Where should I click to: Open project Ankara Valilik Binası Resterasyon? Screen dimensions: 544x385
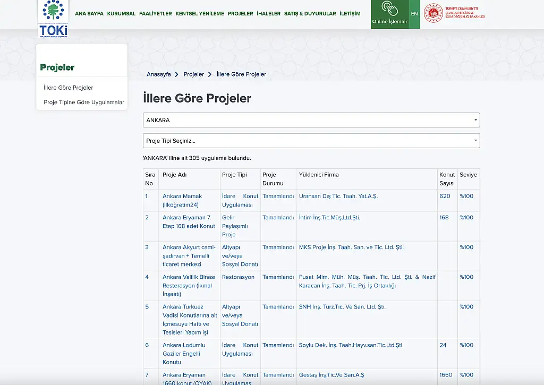tap(189, 286)
